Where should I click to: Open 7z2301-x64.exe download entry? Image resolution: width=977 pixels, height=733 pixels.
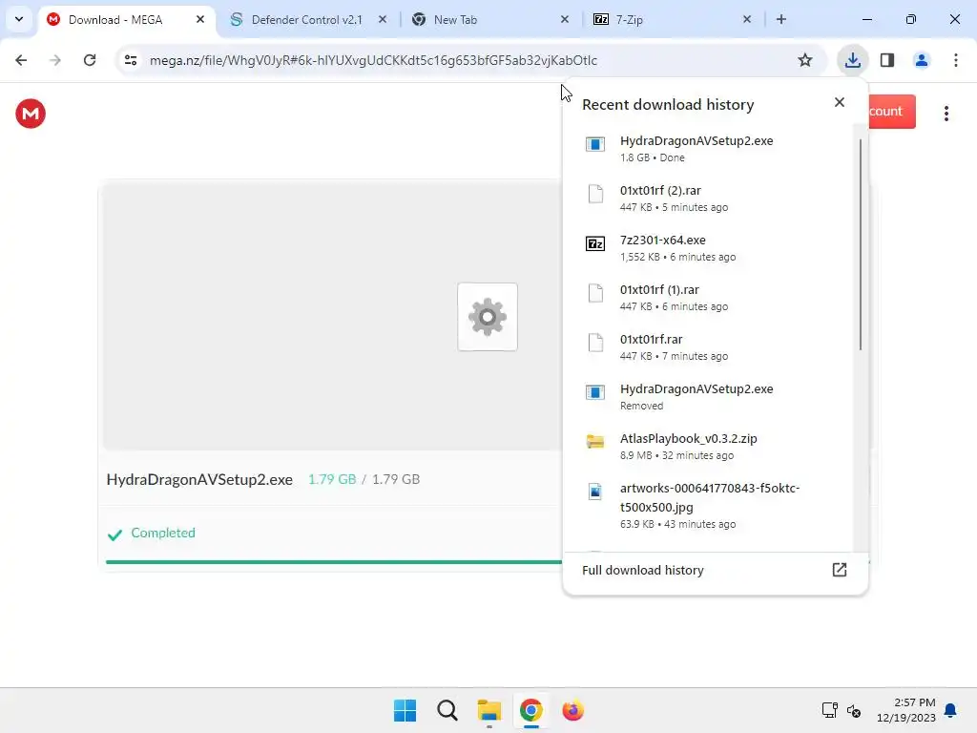click(x=710, y=247)
